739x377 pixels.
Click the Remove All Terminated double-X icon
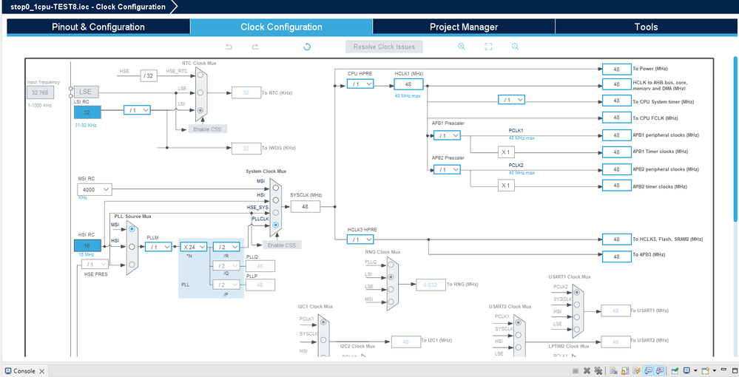[x=598, y=371]
